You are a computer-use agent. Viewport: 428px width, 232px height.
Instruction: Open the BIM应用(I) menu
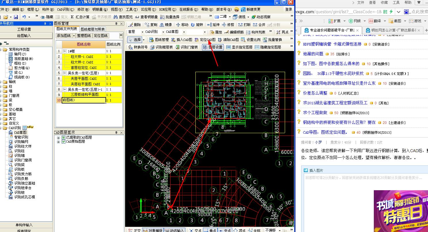tap(168, 10)
